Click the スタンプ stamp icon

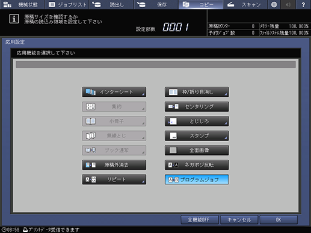[173, 136]
